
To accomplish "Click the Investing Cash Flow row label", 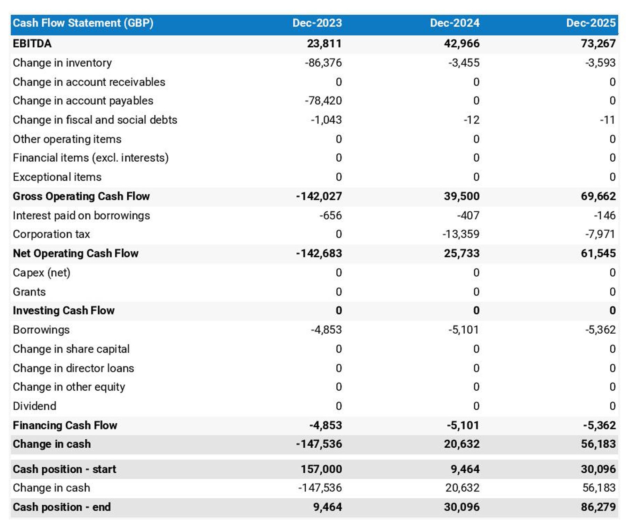I will coord(63,310).
